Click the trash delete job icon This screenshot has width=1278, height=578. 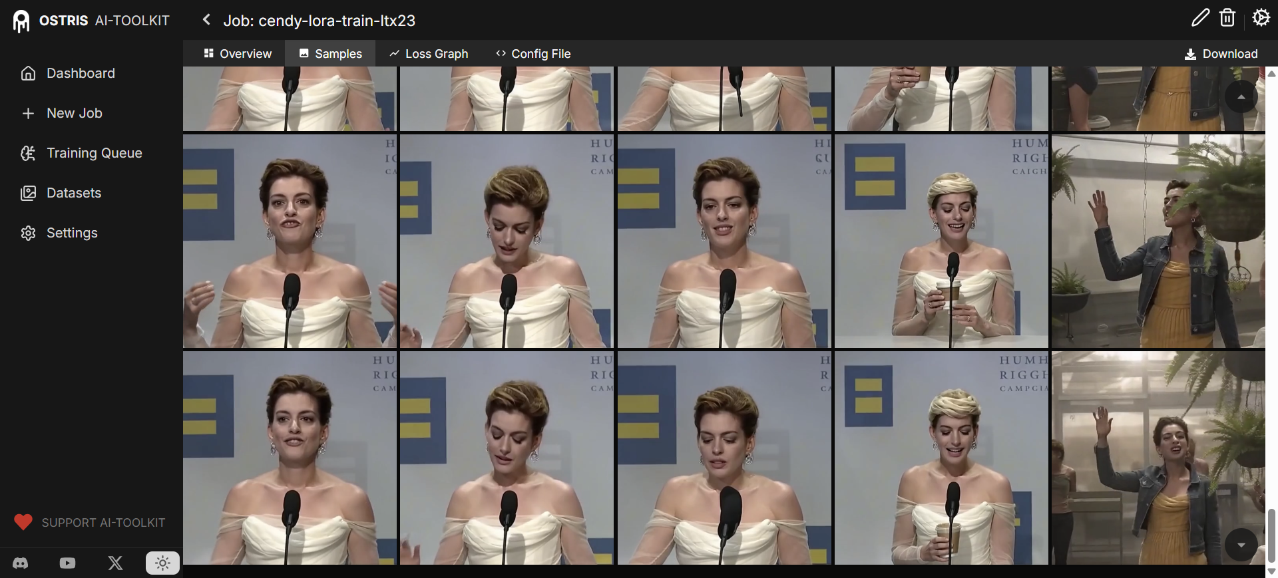click(1227, 18)
